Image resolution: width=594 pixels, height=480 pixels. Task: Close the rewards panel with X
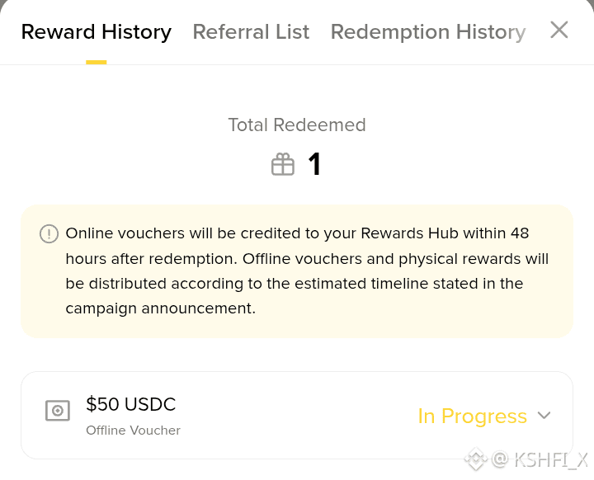pyautogui.click(x=559, y=30)
